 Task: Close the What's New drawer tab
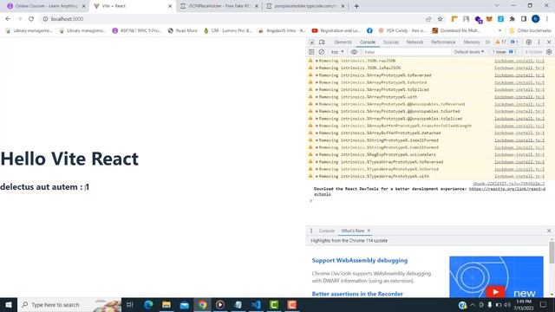coord(369,231)
